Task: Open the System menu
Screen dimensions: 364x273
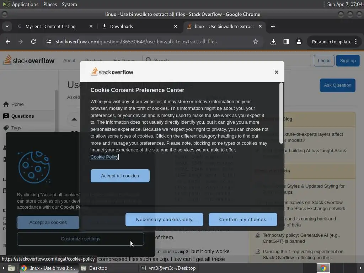Action: pyautogui.click(x=69, y=4)
